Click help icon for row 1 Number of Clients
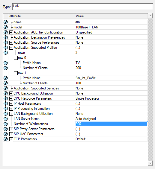Screen dimensions: 155x169 point(6,83)
